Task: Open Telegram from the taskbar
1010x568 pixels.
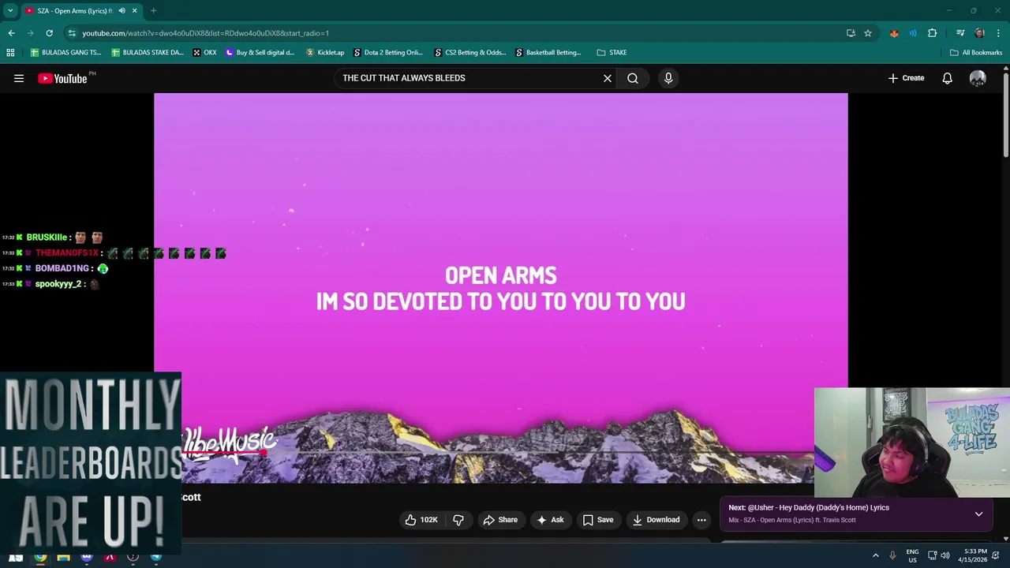Action: pyautogui.click(x=155, y=557)
